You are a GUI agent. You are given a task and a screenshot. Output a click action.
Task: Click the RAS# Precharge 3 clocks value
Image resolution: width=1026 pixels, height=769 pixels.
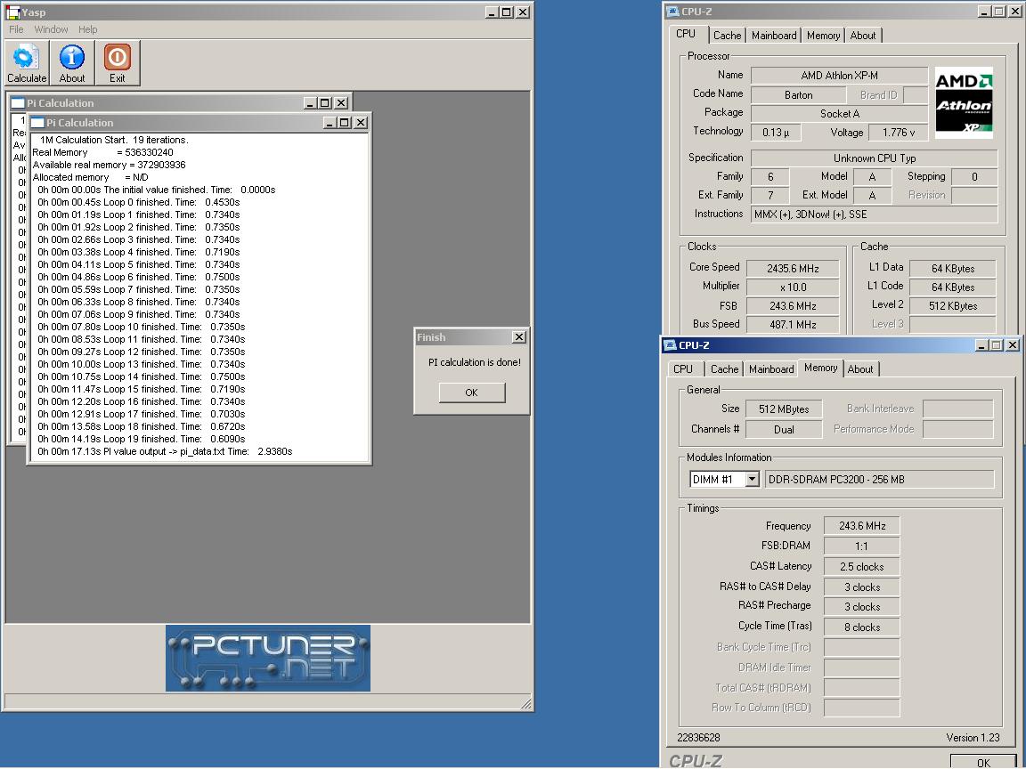(862, 607)
